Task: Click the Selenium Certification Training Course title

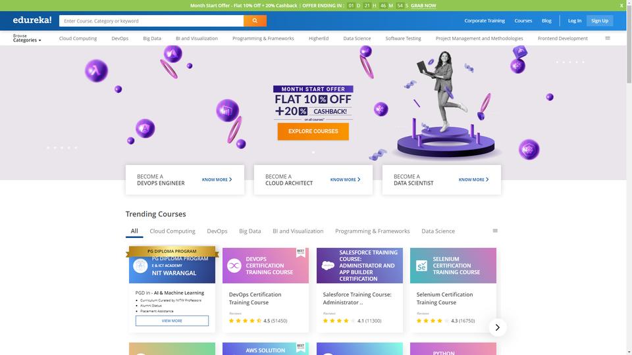Action: [x=444, y=298]
